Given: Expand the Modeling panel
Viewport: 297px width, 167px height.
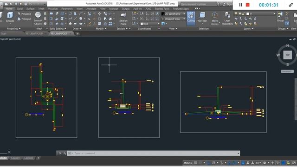Looking at the screenshot, I should (13, 29).
